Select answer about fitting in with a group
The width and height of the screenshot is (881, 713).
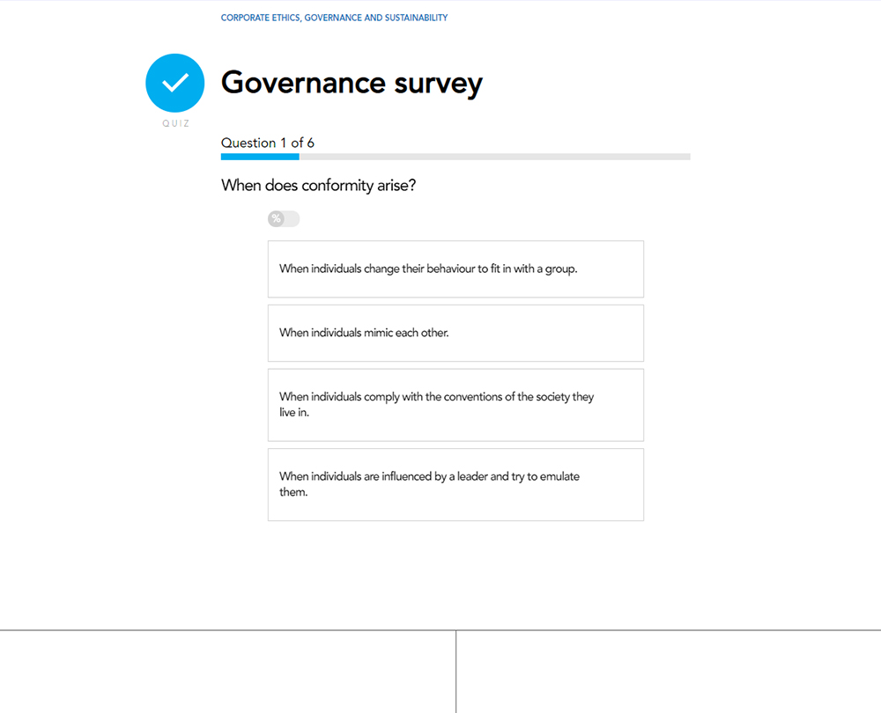coord(455,269)
